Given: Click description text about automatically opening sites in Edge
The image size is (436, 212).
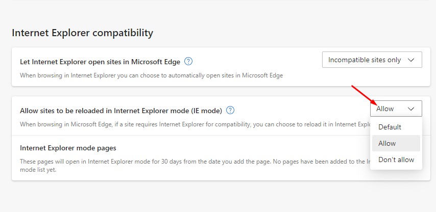Looking at the screenshot, I should tap(151, 75).
